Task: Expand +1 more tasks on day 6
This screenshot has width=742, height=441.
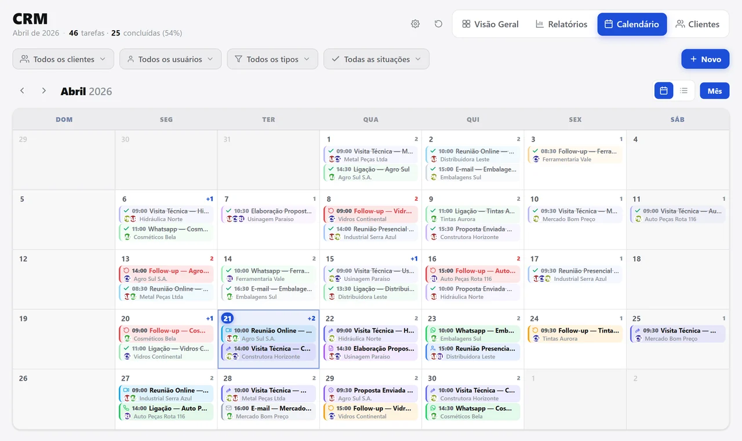Action: click(210, 199)
